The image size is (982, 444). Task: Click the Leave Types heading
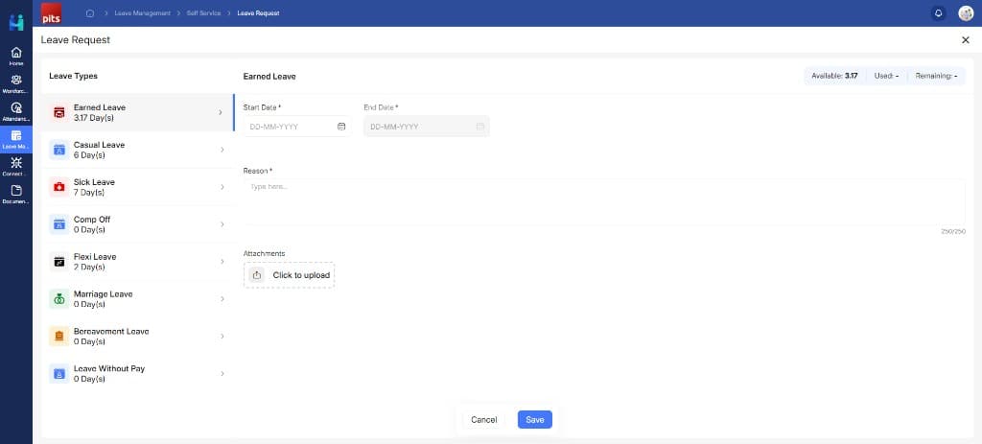tap(73, 76)
